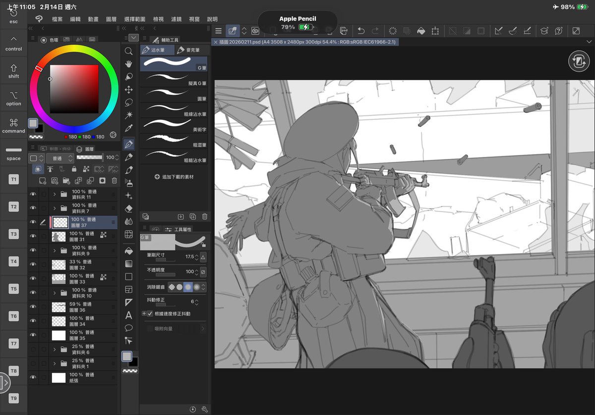Screen dimensions: 595x415
Task: Select the Zoom magnifier tool
Action: pyautogui.click(x=128, y=51)
